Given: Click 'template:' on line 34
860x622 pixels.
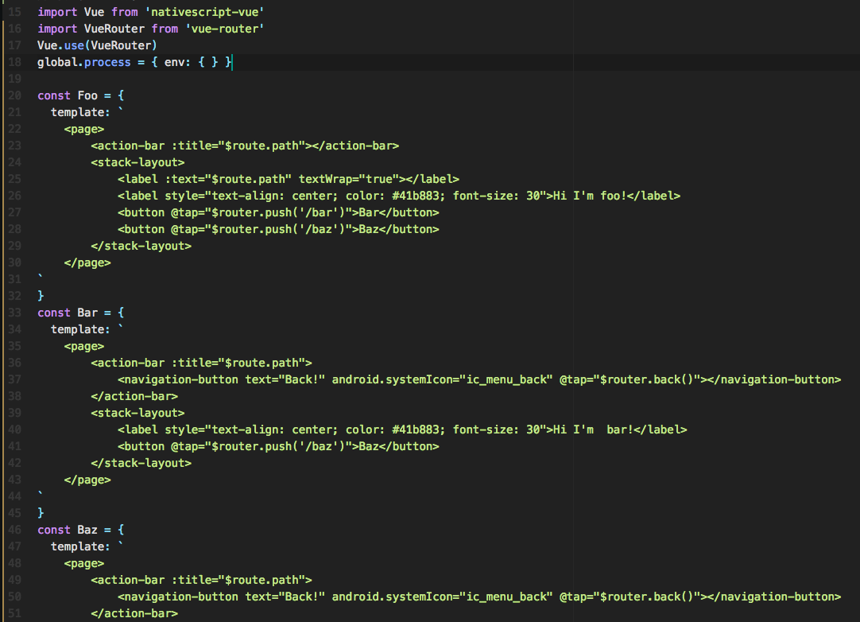Looking at the screenshot, I should 80,329.
